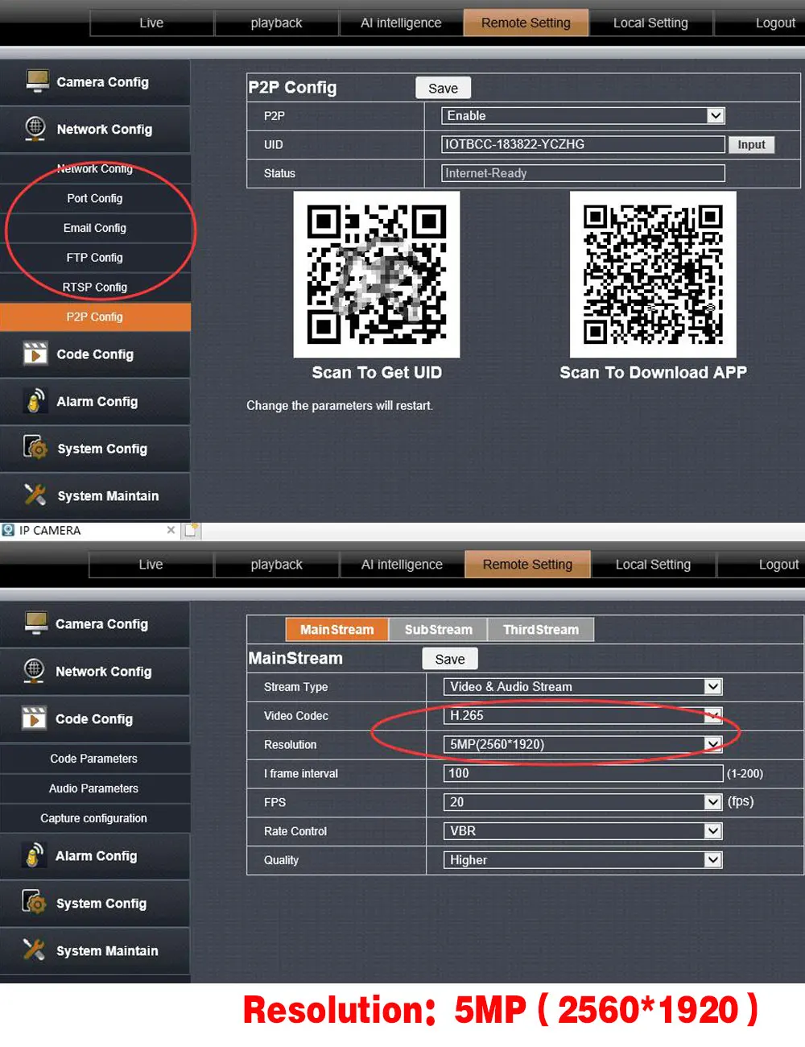Select Remote Setting in bottom navigation bar
This screenshot has width=805, height=1047.
(527, 565)
